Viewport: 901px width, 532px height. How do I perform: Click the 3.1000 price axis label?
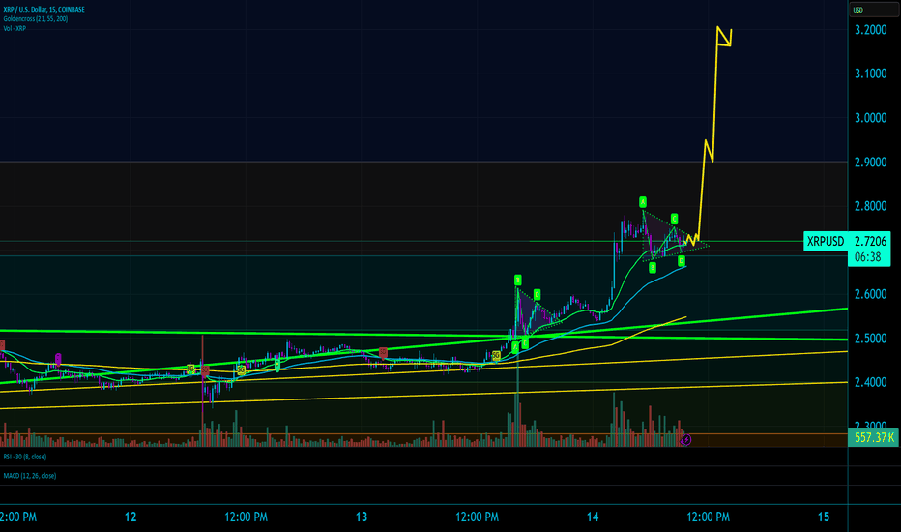[x=870, y=74]
